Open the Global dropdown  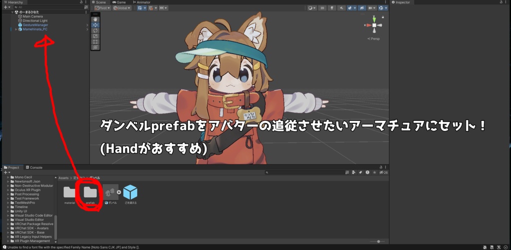122,8
